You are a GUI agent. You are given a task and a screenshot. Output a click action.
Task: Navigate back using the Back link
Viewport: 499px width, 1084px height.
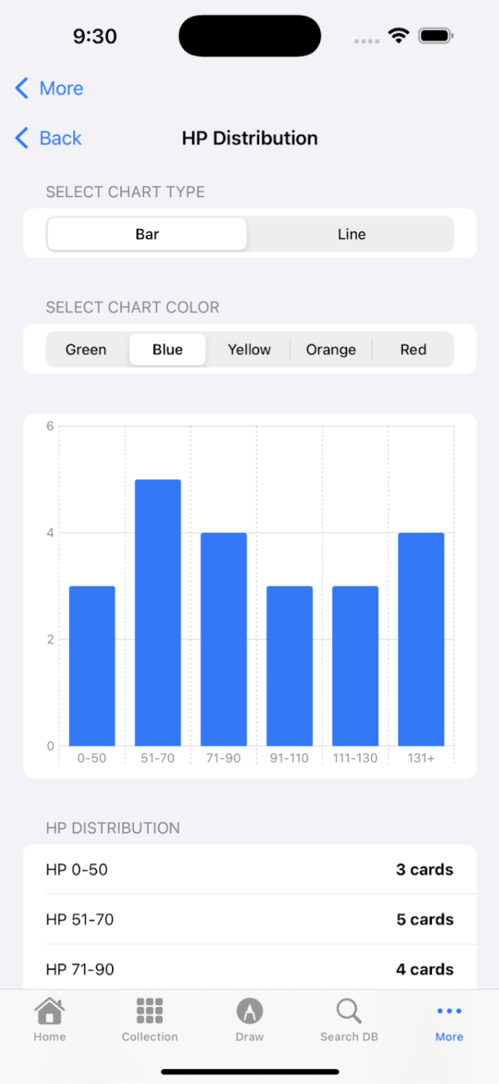(x=60, y=138)
